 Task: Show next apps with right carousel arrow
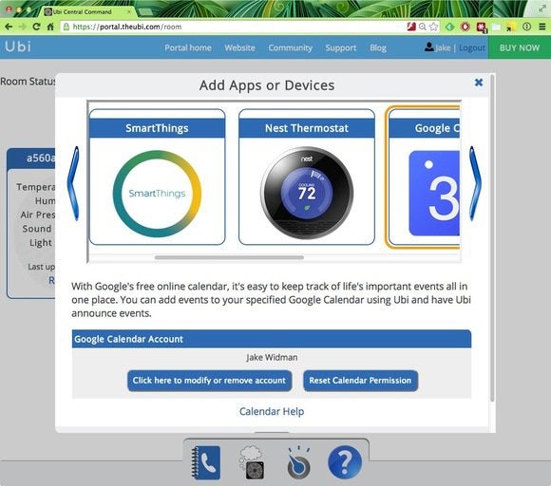[475, 183]
